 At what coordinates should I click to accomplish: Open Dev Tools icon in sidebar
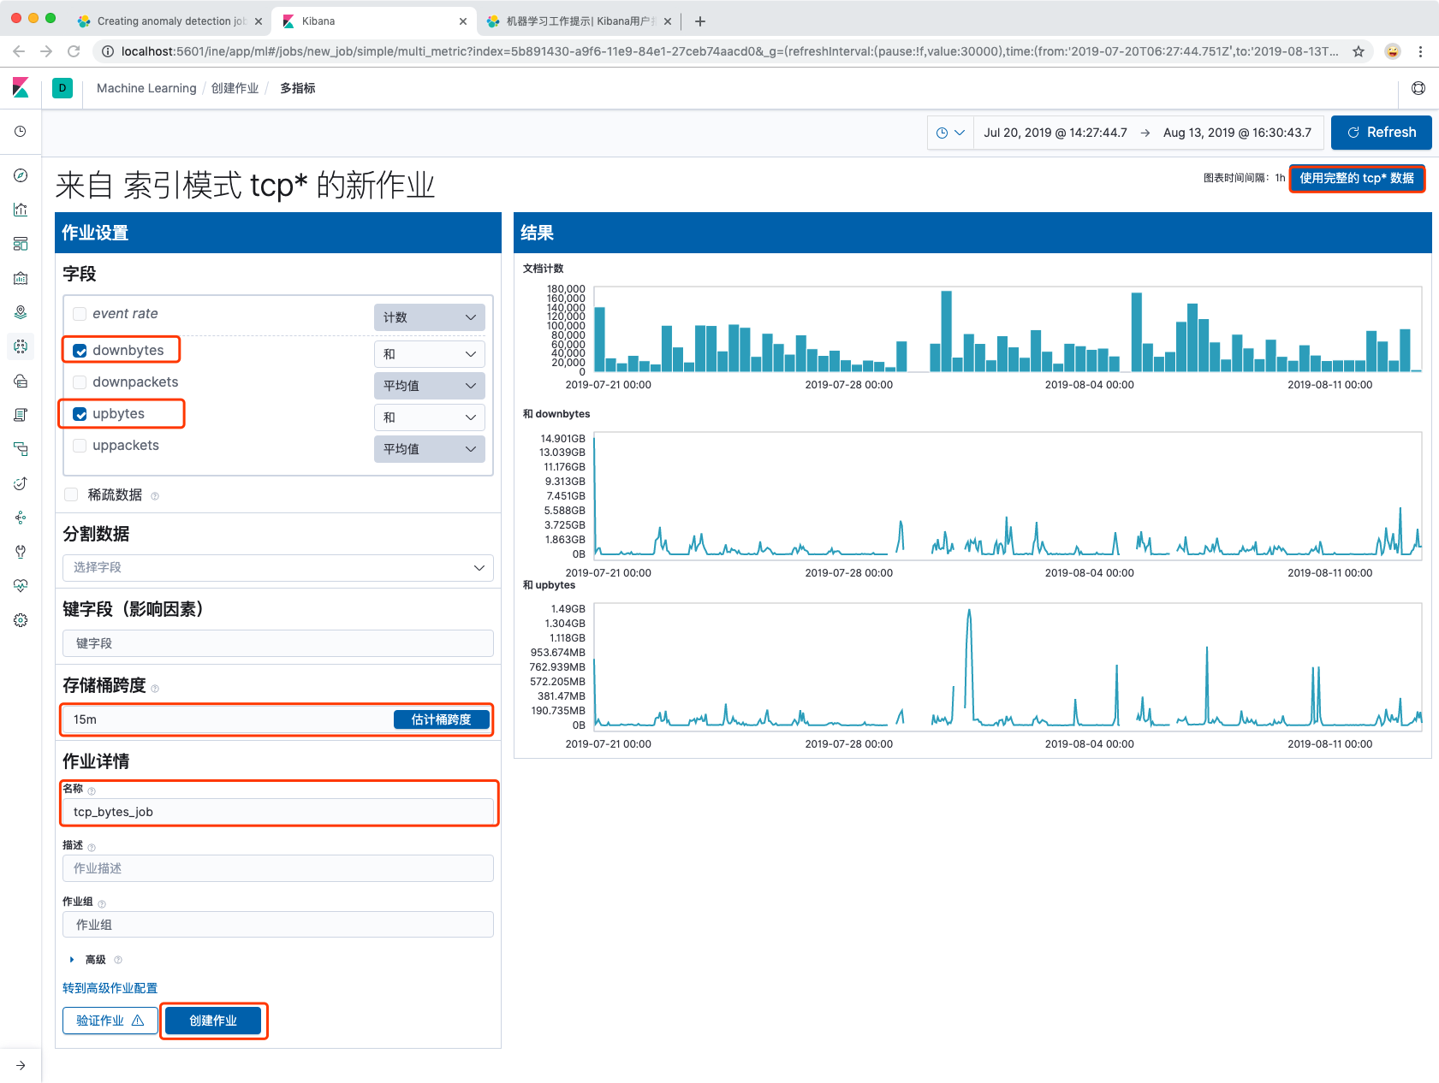point(21,552)
